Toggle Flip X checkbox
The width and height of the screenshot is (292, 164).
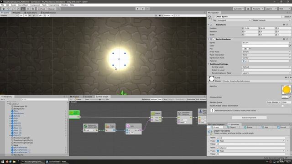tap(243, 49)
